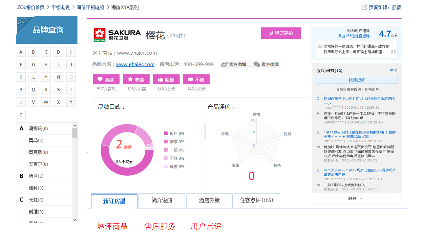Click scrollbar down arrow in brand list
Screen dimensions: 423x247
coord(75,220)
